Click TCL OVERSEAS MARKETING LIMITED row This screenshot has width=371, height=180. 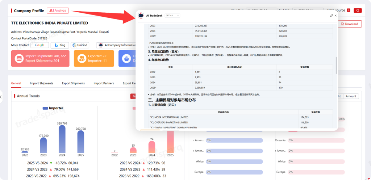[x=241, y=122]
